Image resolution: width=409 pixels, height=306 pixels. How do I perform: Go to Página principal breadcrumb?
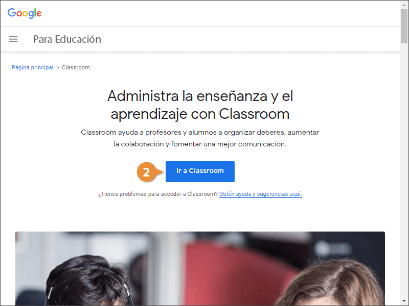coord(32,67)
